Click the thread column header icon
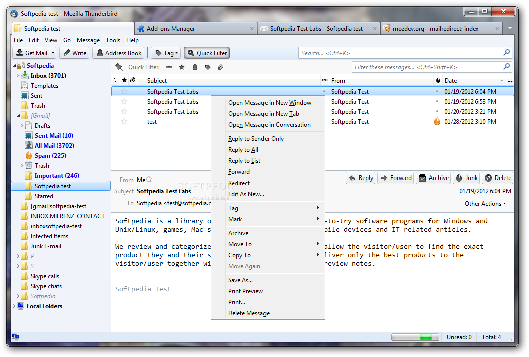529x357 pixels. point(115,80)
